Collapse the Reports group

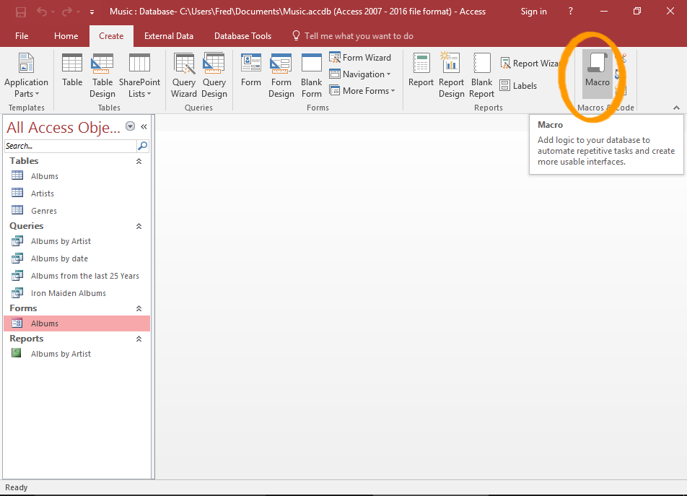(x=139, y=339)
